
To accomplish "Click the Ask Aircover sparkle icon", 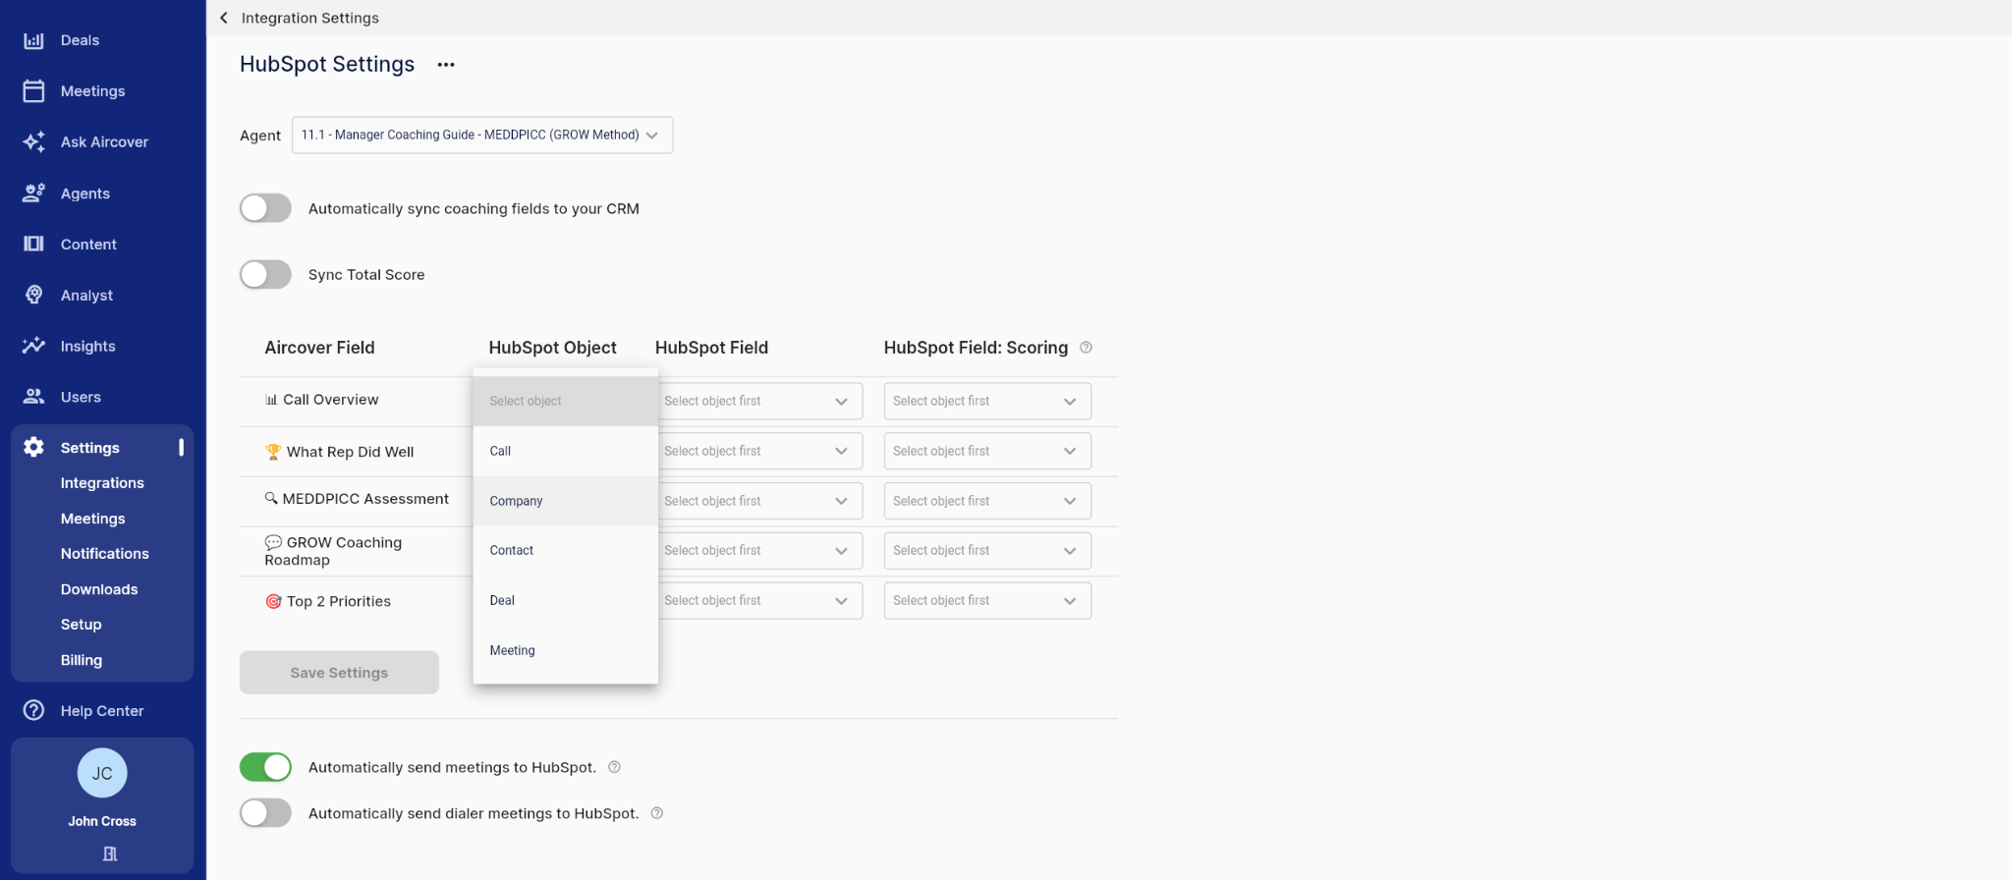I will (x=33, y=142).
